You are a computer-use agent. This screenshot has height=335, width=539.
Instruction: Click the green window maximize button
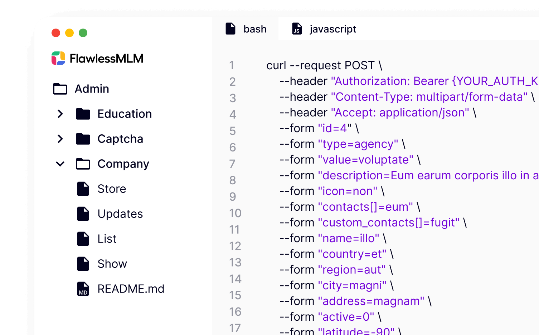[x=83, y=33]
